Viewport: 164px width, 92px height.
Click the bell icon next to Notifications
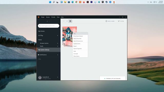click(38, 55)
